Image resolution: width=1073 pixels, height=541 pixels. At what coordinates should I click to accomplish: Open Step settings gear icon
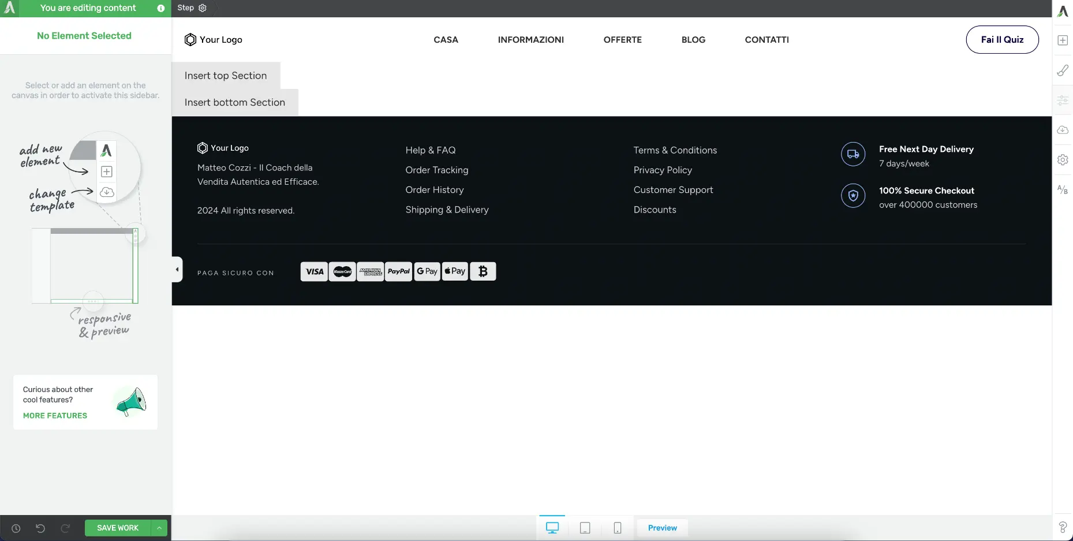pos(203,8)
